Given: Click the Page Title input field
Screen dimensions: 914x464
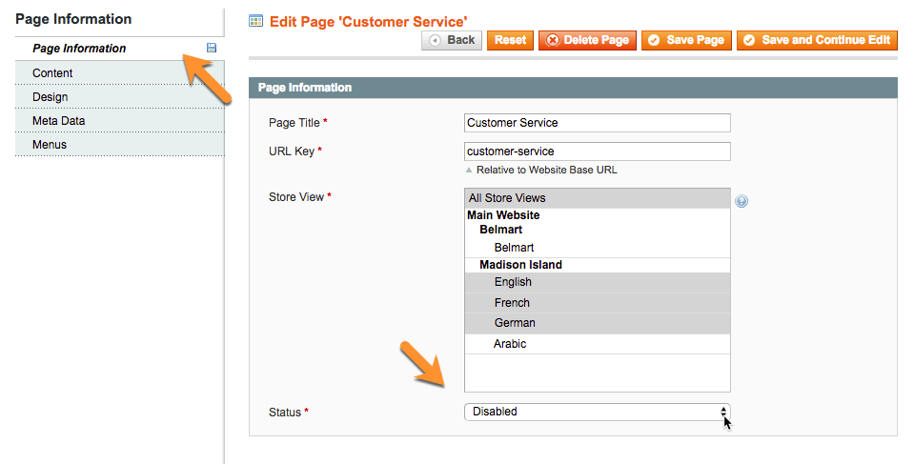Looking at the screenshot, I should click(597, 123).
